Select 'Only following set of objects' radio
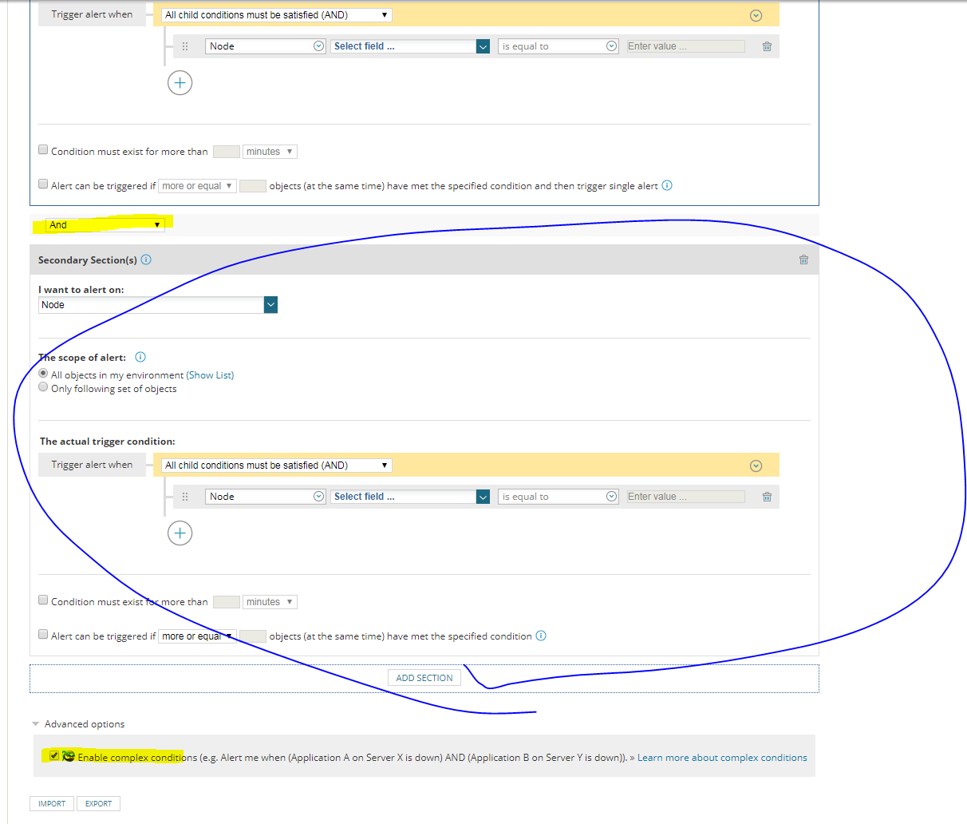Screen dimensions: 967x824 (x=43, y=386)
